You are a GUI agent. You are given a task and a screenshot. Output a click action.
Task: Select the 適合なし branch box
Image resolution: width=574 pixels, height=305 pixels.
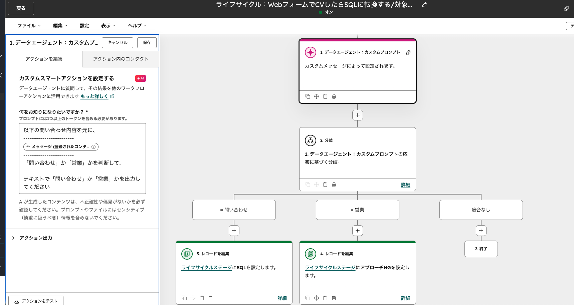pos(481,210)
